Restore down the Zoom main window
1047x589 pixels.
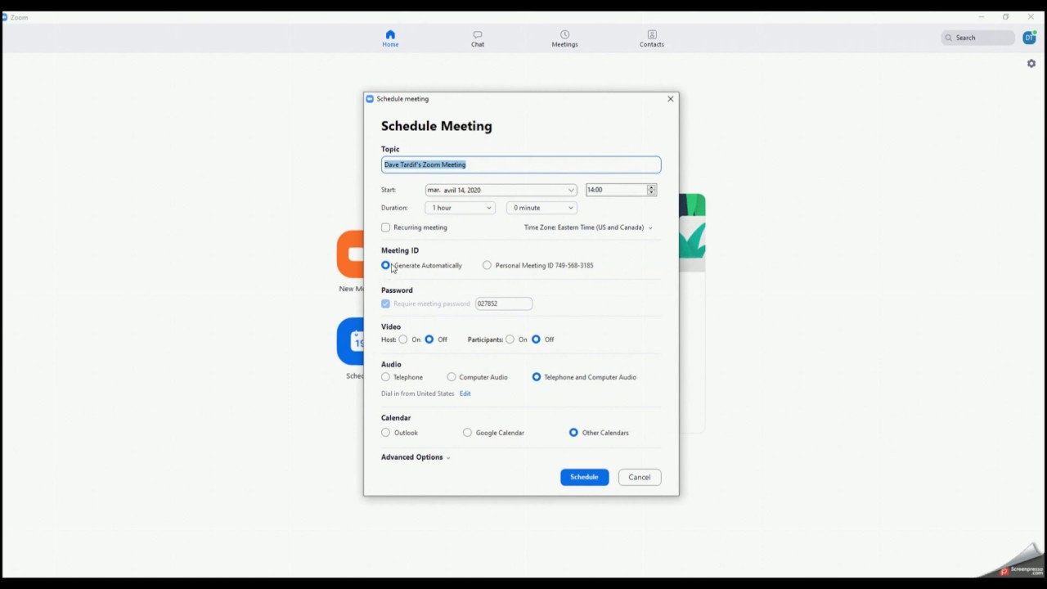point(1005,16)
